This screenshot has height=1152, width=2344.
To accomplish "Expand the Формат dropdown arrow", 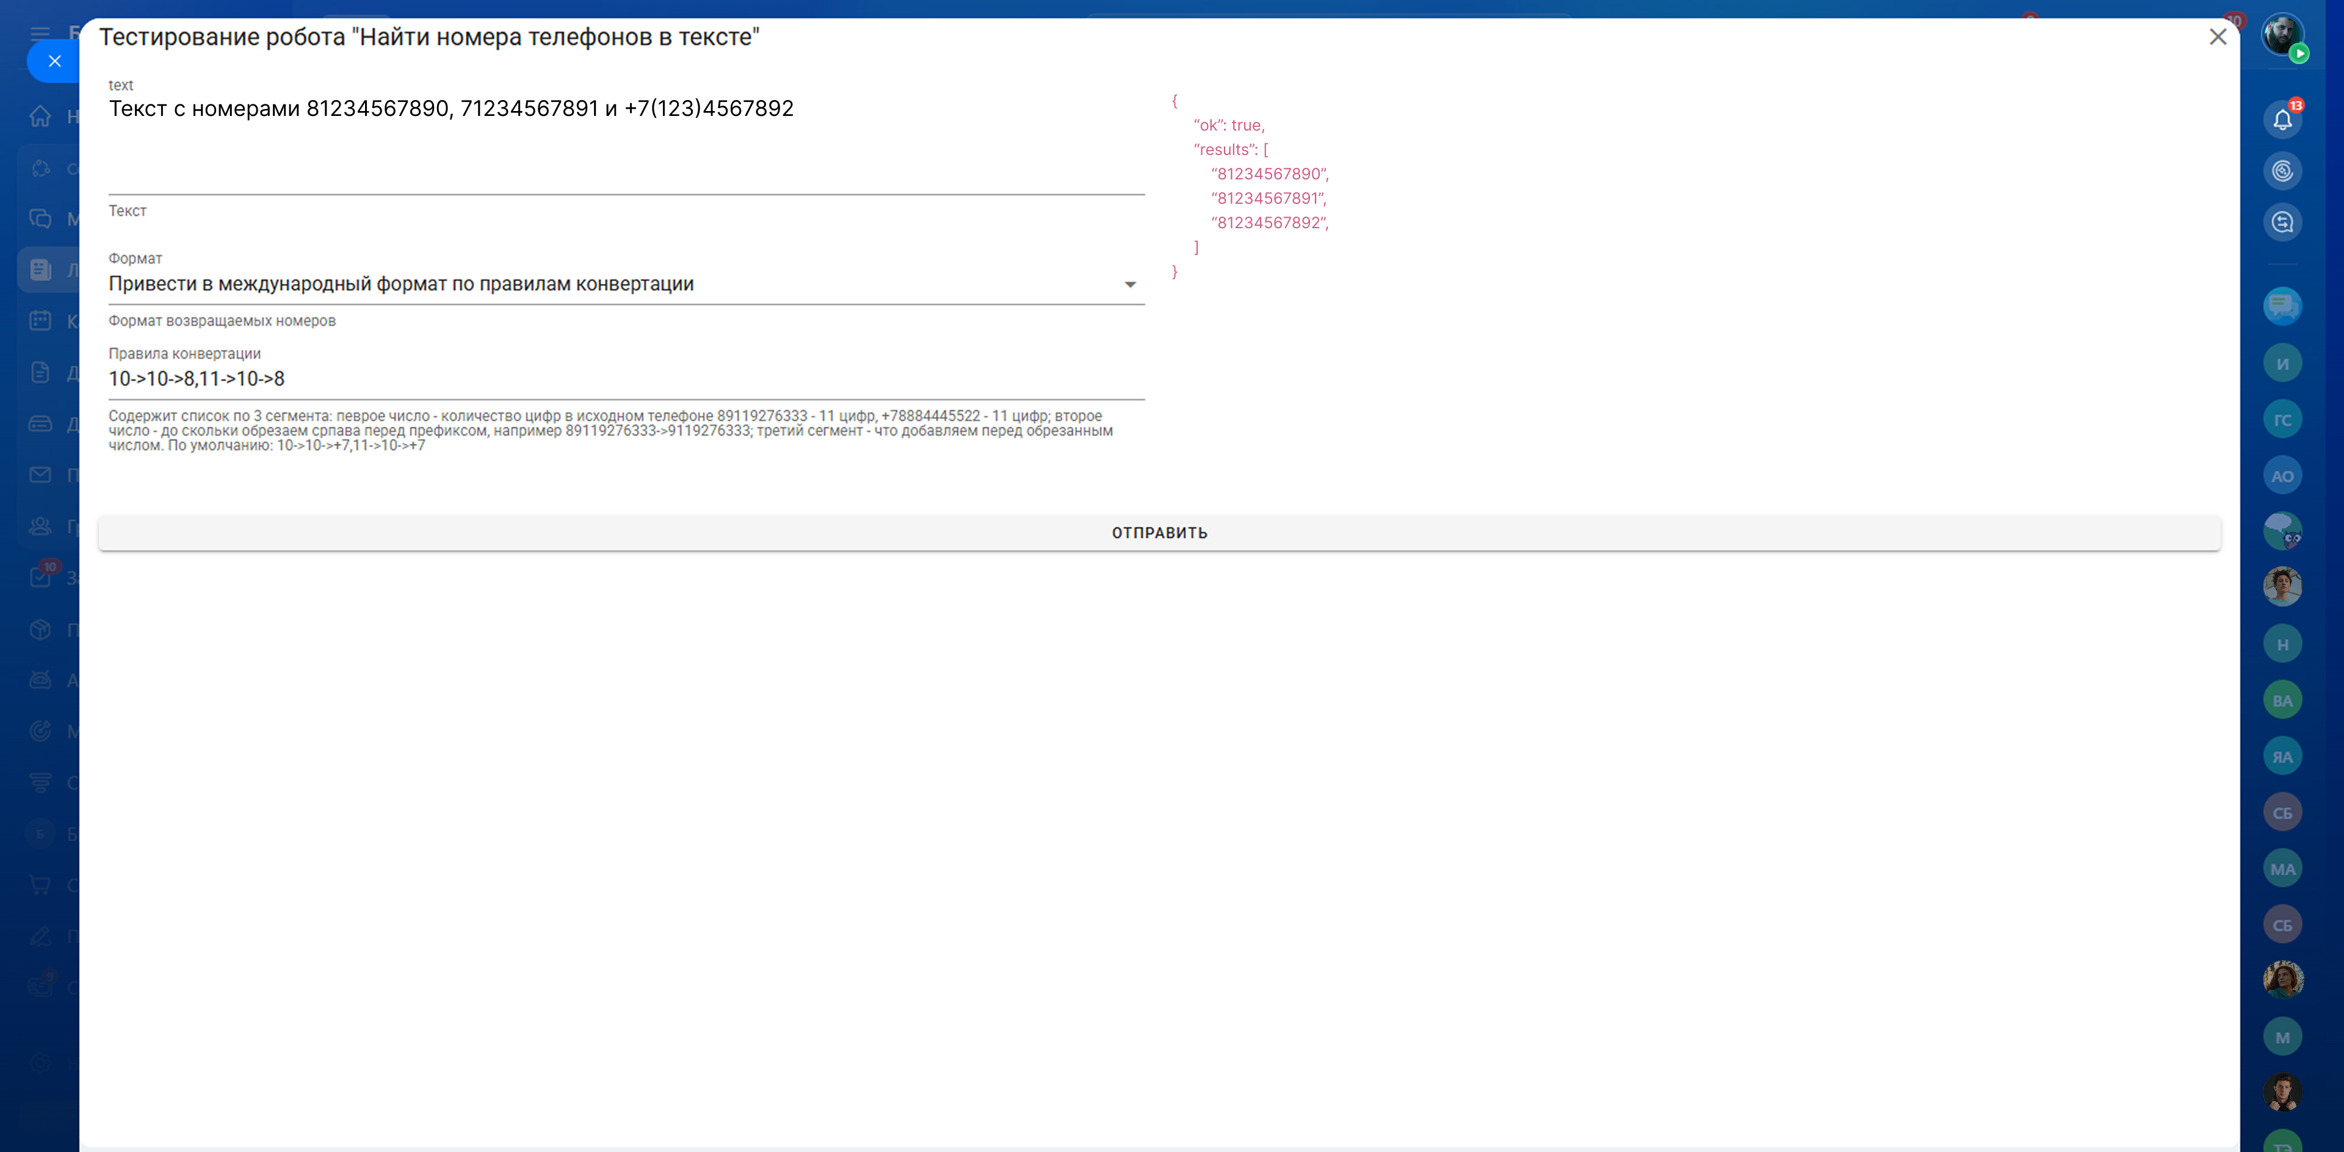I will click(x=1129, y=284).
